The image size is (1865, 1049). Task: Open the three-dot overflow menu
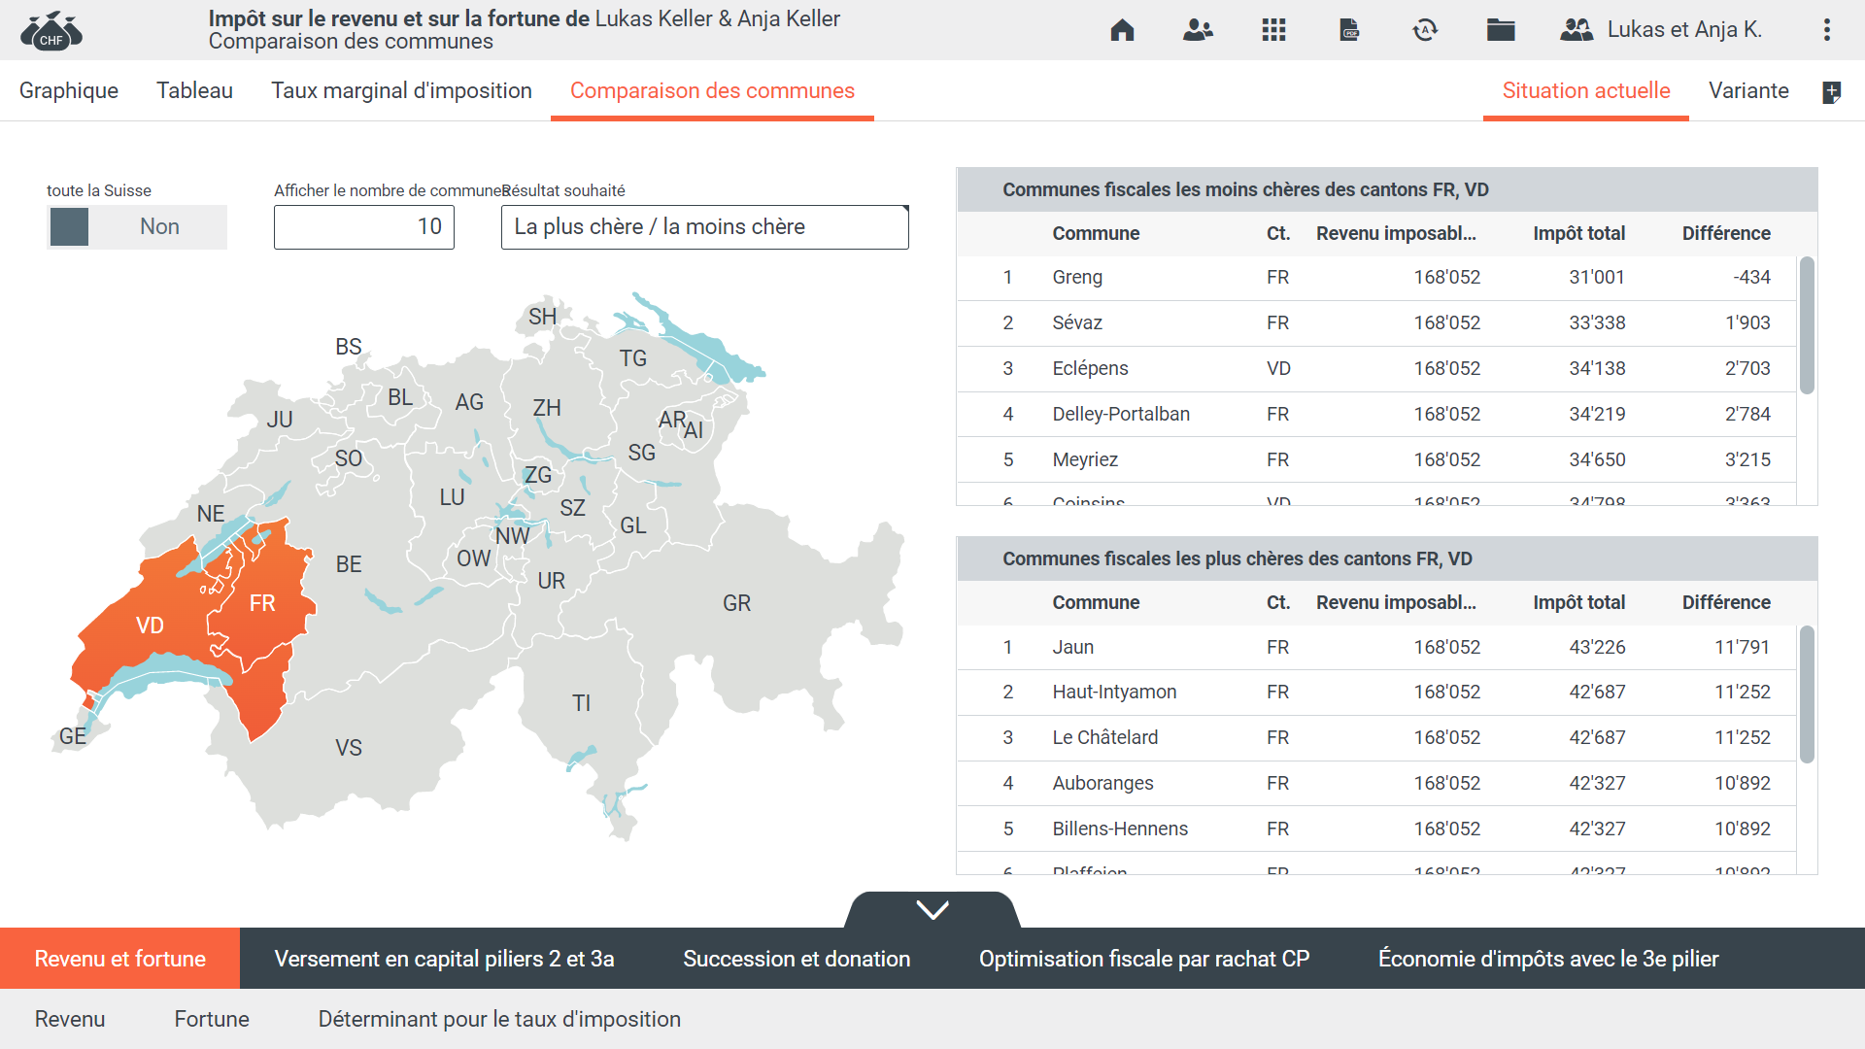coord(1827,30)
